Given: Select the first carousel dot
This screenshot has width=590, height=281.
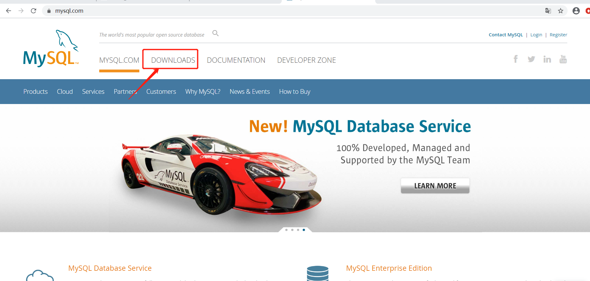Looking at the screenshot, I should pyautogui.click(x=286, y=230).
